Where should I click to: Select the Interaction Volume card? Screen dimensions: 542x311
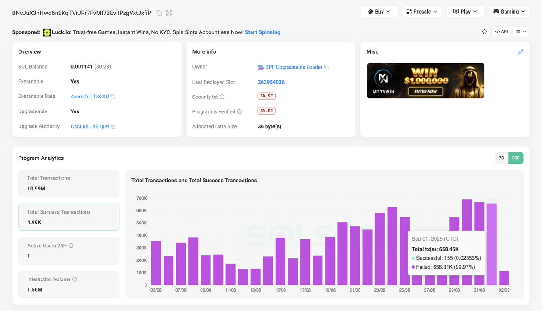point(69,284)
